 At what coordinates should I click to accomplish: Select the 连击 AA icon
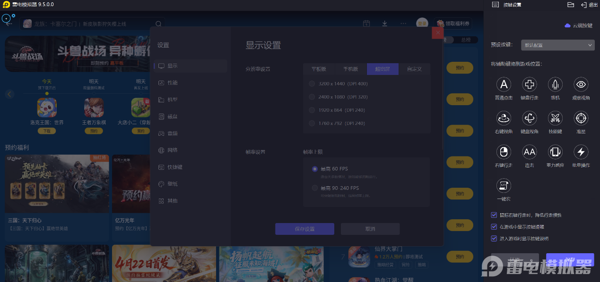point(529,152)
